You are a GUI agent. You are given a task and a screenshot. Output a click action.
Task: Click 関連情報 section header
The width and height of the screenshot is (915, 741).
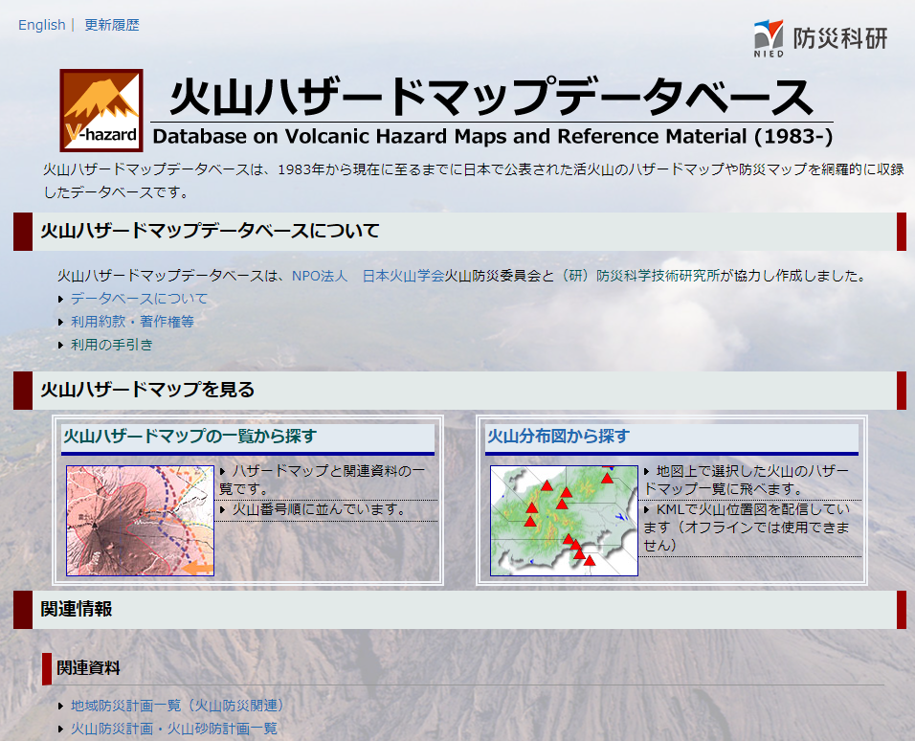pos(459,610)
